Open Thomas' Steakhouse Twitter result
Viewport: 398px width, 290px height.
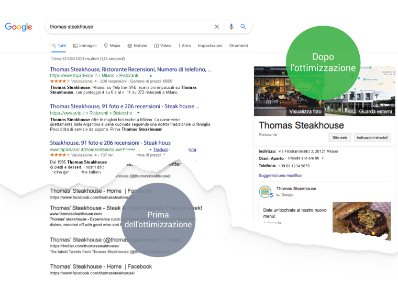point(116,240)
